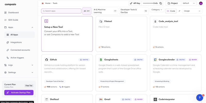Open the Dashboard page in sidebar

13,13
